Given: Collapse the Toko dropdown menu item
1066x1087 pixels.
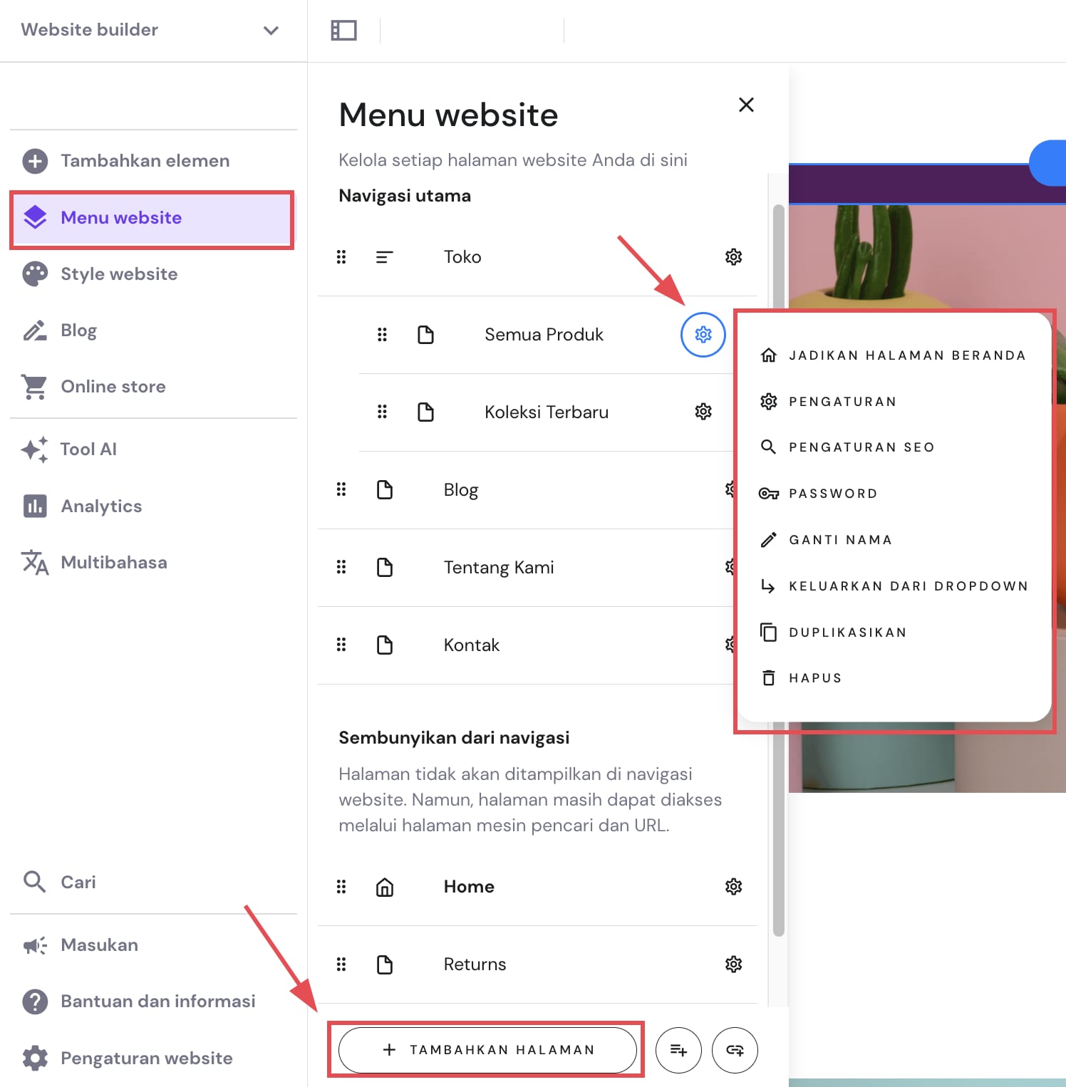Looking at the screenshot, I should pyautogui.click(x=384, y=257).
